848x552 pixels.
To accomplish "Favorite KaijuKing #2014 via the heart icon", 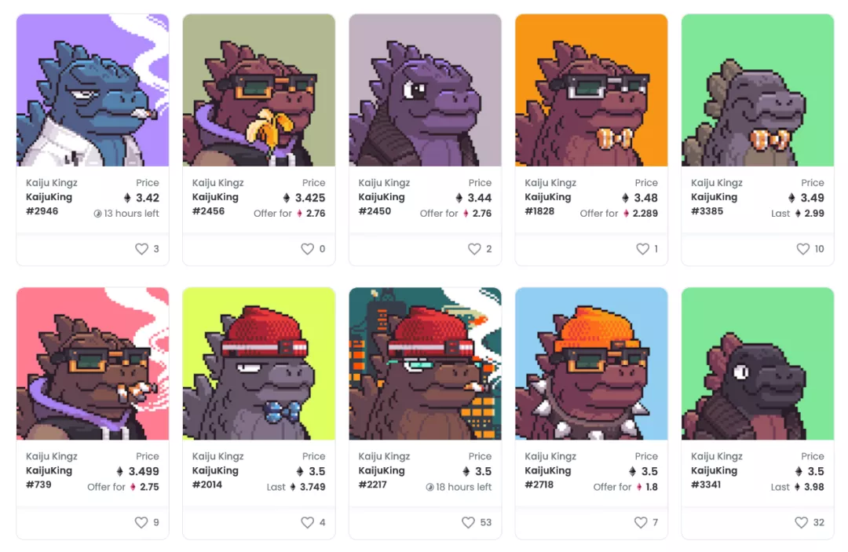I will 307,522.
